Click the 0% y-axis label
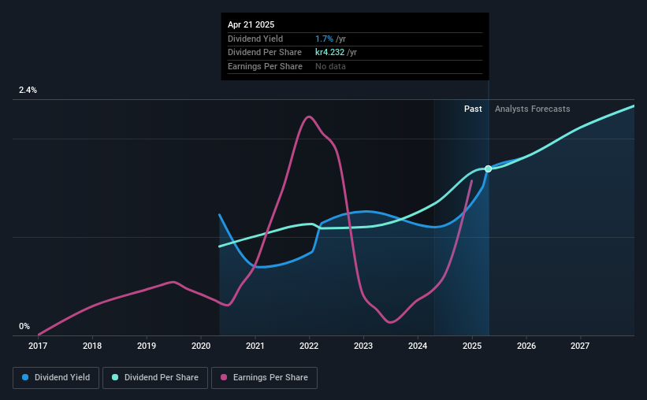 (24, 326)
